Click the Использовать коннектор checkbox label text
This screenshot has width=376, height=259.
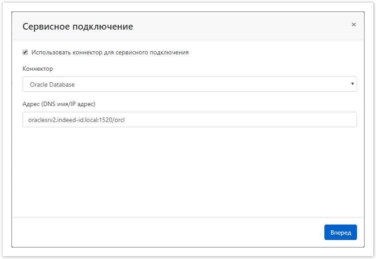110,52
